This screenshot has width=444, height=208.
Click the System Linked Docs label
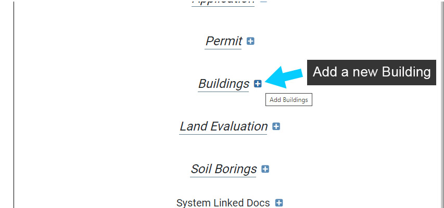(x=223, y=203)
